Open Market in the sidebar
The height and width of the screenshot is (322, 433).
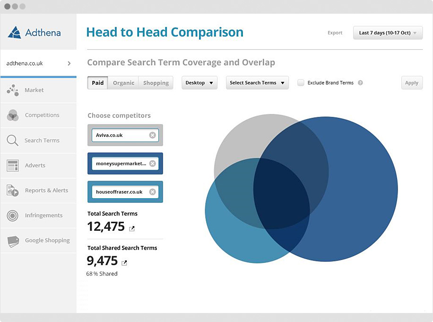click(x=38, y=90)
